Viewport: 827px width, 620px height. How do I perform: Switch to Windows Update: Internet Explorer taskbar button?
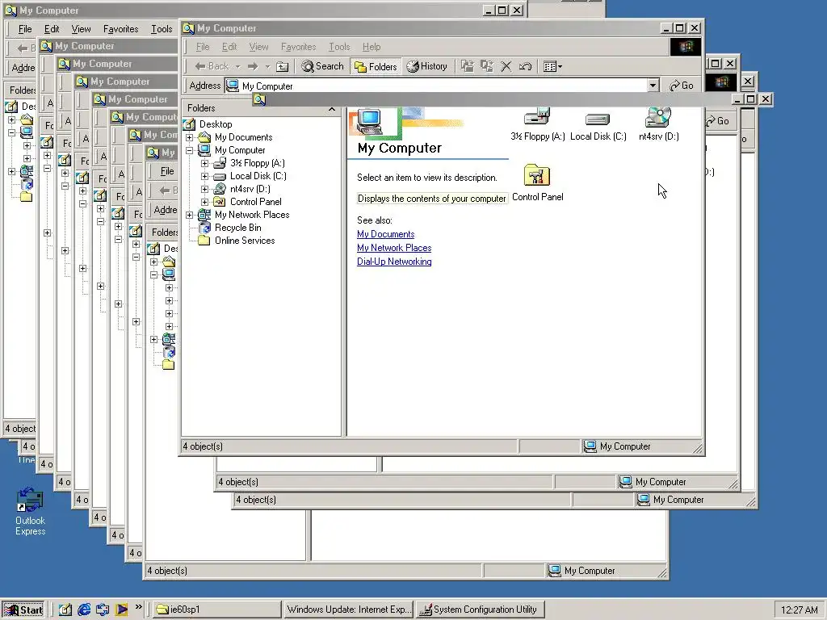(348, 610)
